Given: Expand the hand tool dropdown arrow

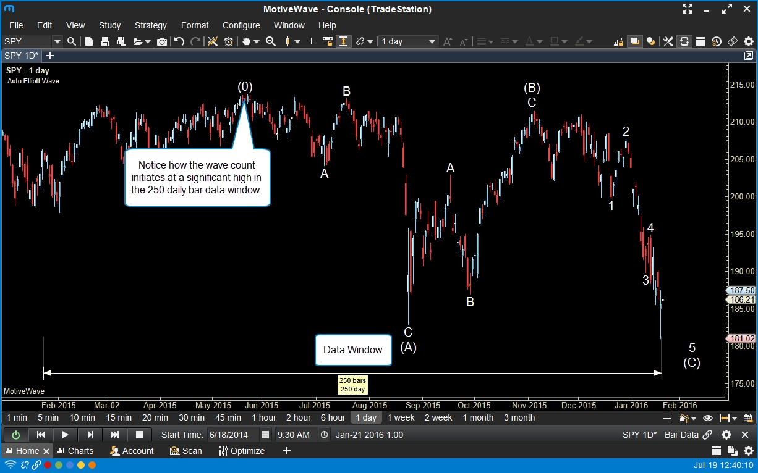Looking at the screenshot, I should (x=256, y=41).
